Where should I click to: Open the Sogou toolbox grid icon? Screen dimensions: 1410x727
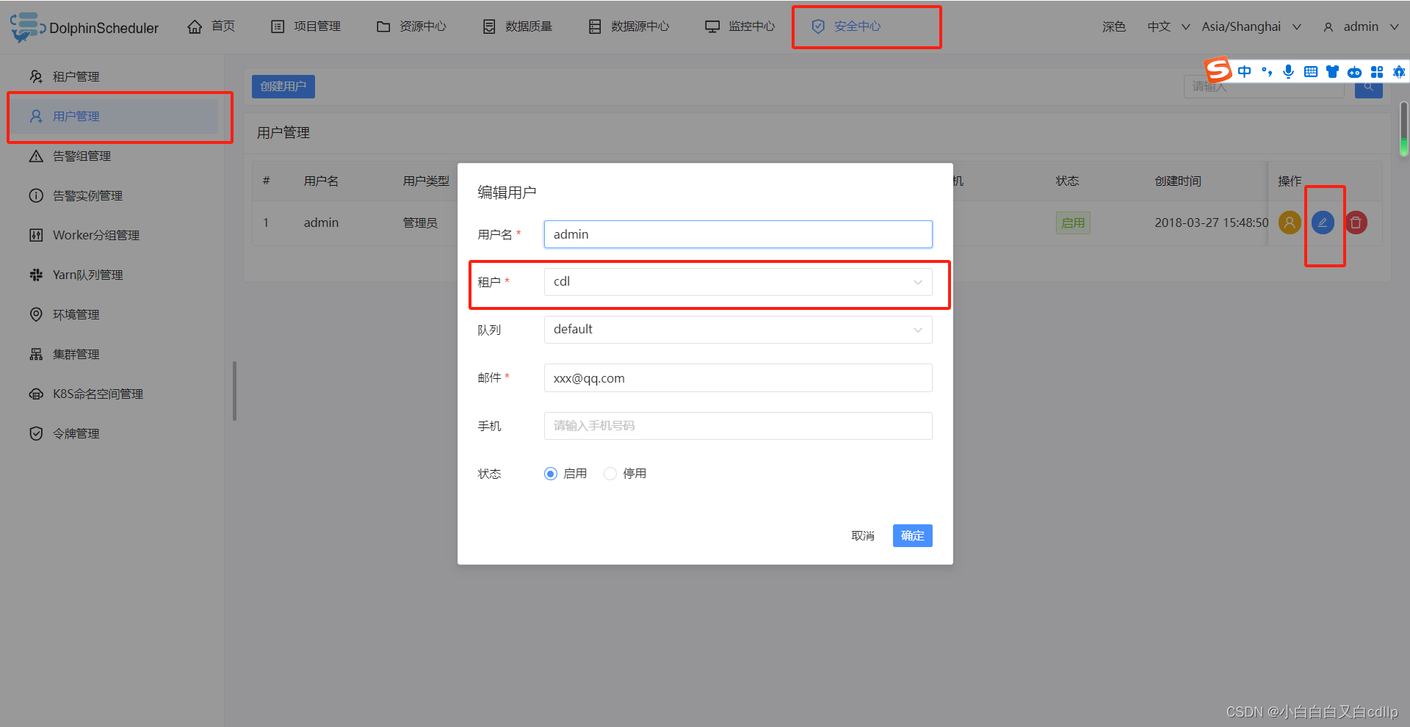(x=1377, y=71)
